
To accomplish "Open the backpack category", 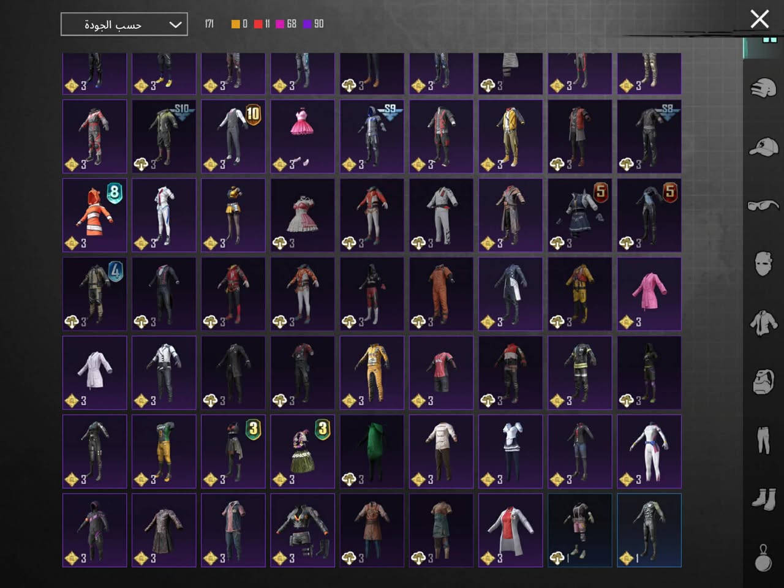I will click(763, 382).
